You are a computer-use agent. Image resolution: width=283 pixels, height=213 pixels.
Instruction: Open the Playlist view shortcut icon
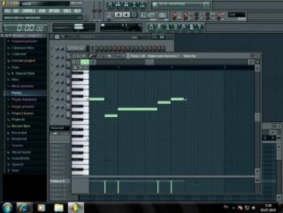click(151, 27)
